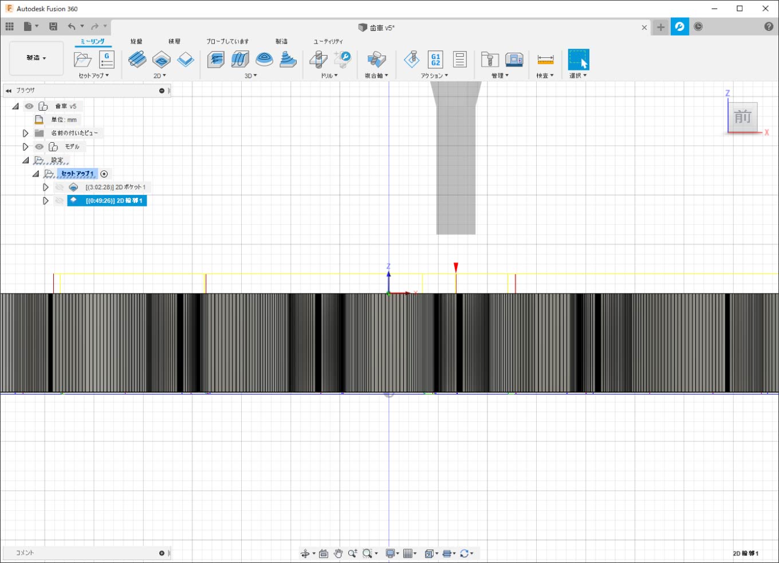The image size is (779, 563).
Task: Activate the セットアップ1 radio button
Action: [104, 174]
